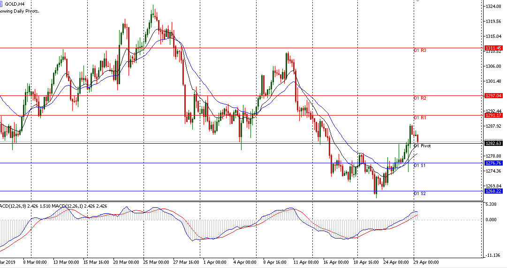
Task: Click the 29 Apr 00:00 date label
Action: point(426,263)
